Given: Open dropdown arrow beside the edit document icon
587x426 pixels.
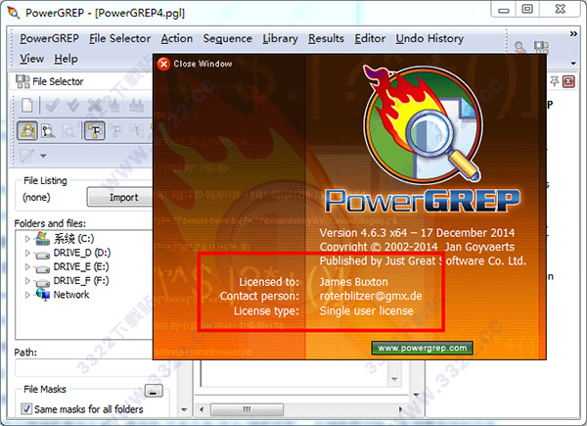Looking at the screenshot, I should click(x=43, y=156).
